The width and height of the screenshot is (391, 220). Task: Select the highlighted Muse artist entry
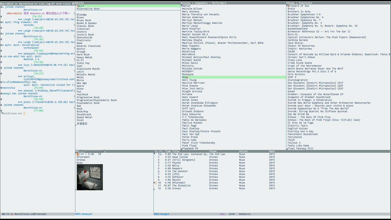point(185,77)
